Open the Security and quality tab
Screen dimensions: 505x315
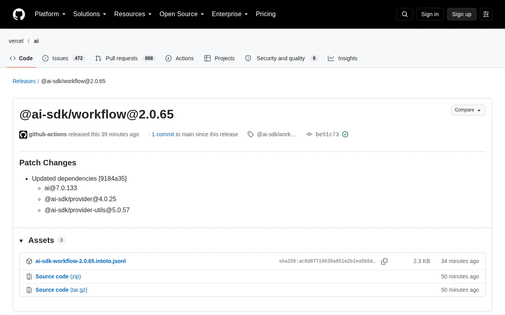click(x=281, y=58)
